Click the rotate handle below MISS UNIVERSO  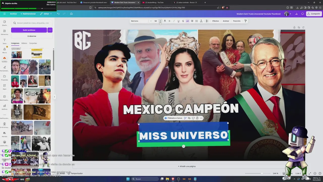tap(183, 146)
